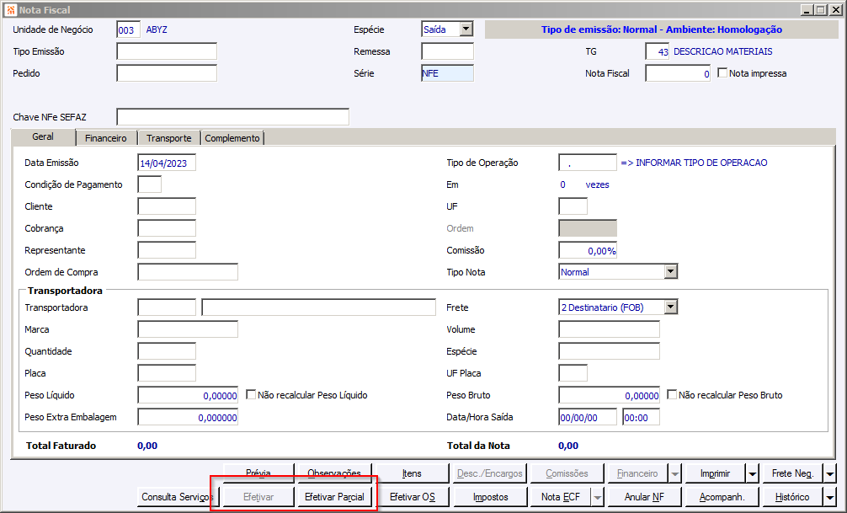Click the Peso Extra Embalagem field

[188, 417]
